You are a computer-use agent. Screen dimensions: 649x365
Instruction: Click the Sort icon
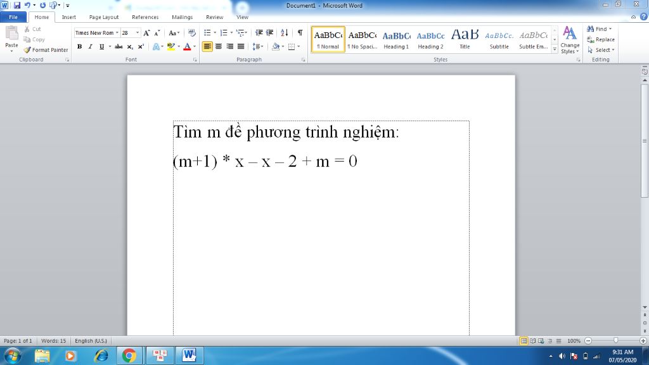click(x=285, y=33)
